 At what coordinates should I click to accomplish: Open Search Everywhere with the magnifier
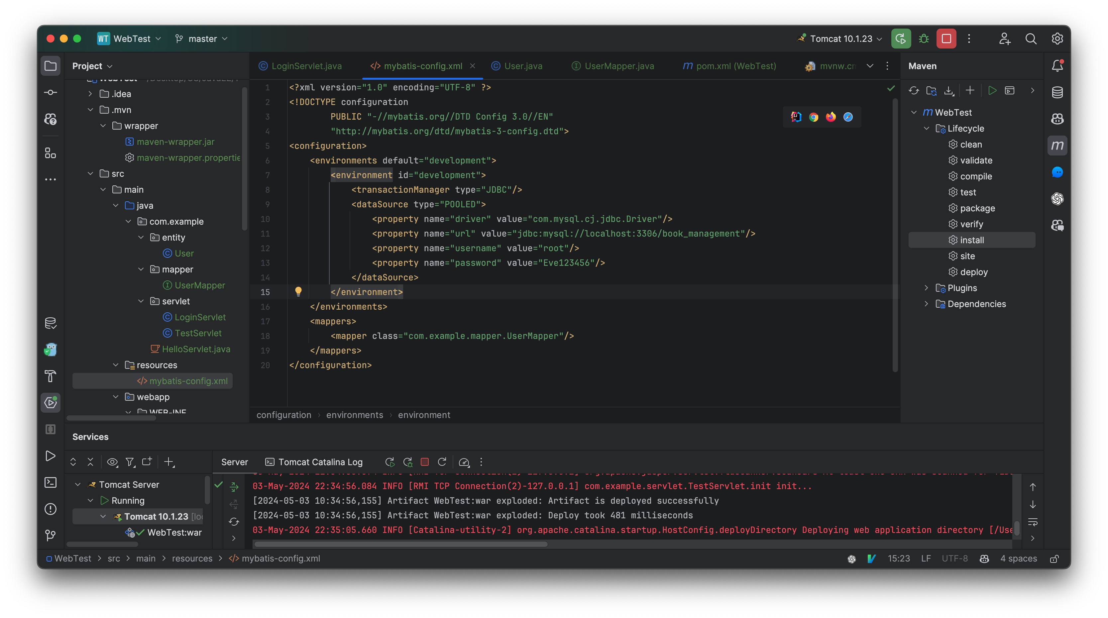1031,38
